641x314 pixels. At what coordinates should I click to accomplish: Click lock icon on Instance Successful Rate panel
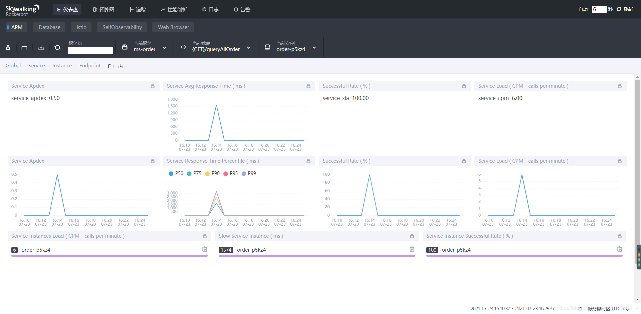(x=620, y=236)
